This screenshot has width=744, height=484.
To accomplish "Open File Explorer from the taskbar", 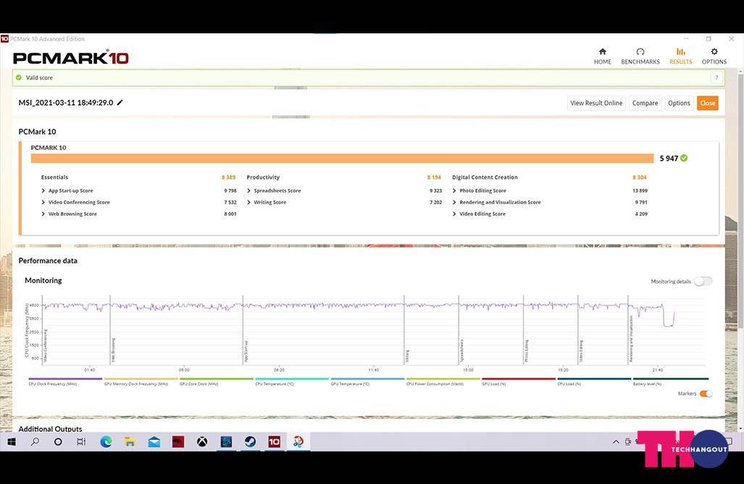I will [130, 442].
